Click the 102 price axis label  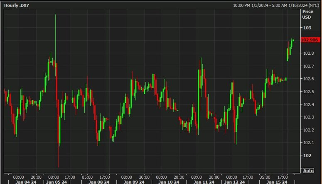pyautogui.click(x=307, y=155)
